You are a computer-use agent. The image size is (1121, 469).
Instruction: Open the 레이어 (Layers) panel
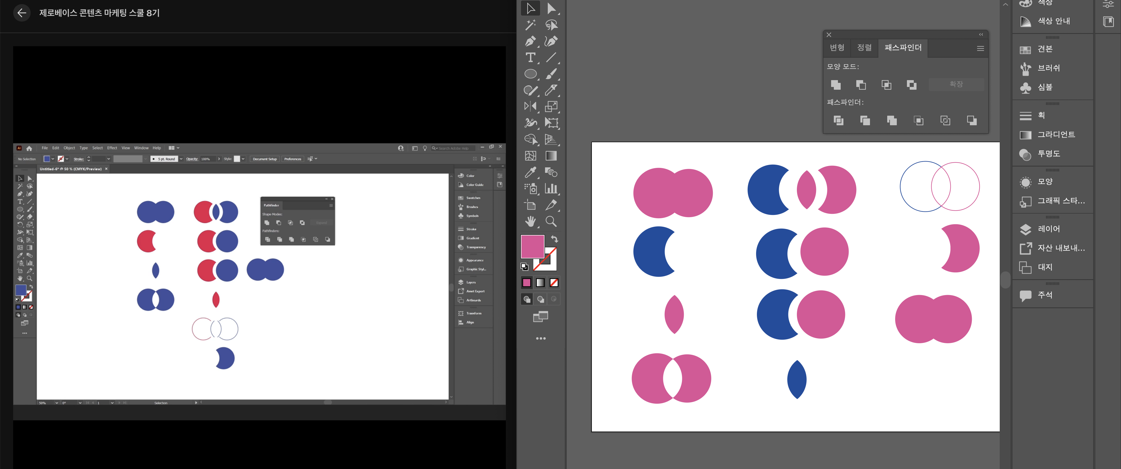click(x=1048, y=229)
